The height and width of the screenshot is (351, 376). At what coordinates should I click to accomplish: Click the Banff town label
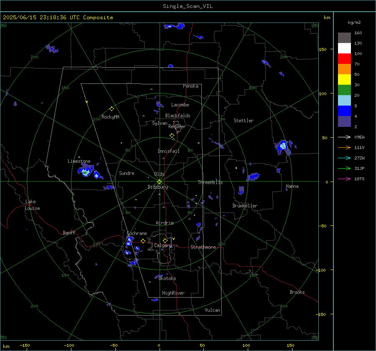tap(69, 232)
